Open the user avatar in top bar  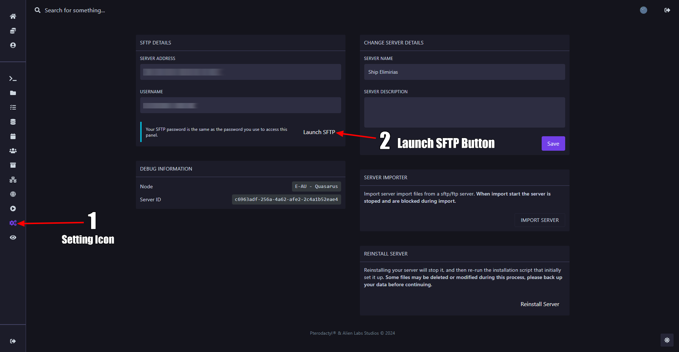[644, 10]
